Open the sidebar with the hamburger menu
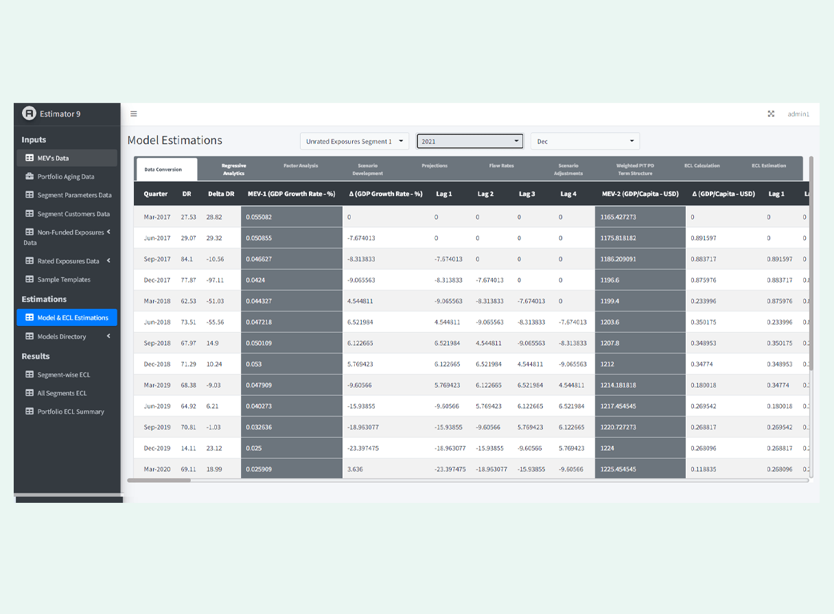Image resolution: width=834 pixels, height=614 pixels. pos(133,114)
